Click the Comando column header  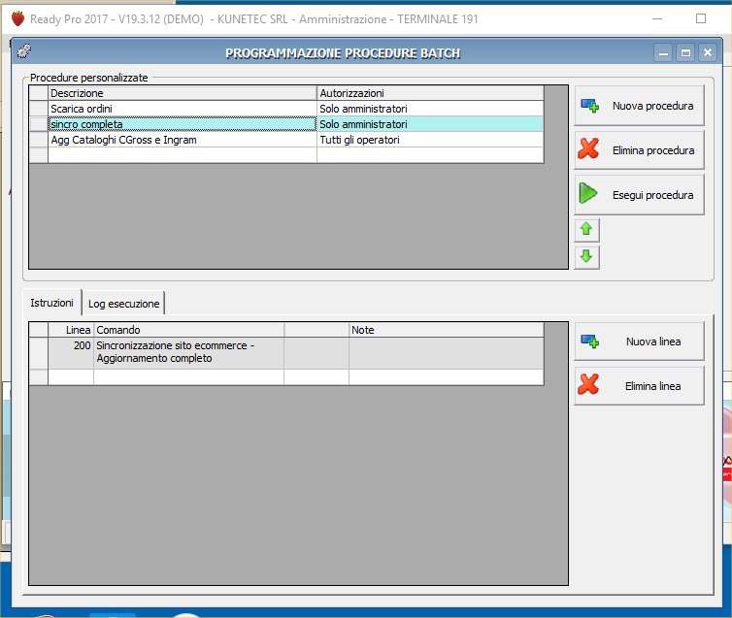pyautogui.click(x=188, y=330)
